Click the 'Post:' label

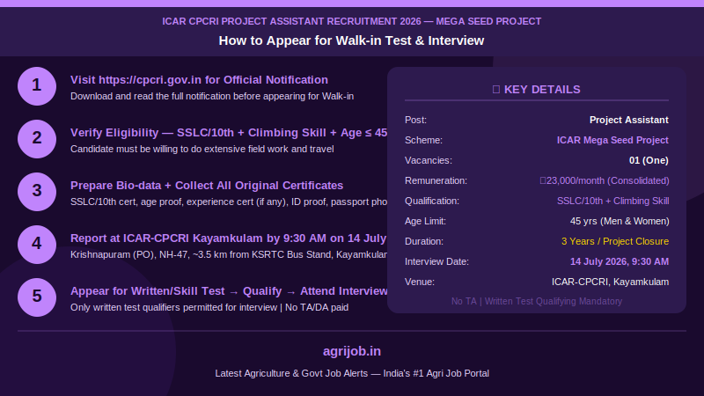pyautogui.click(x=415, y=120)
